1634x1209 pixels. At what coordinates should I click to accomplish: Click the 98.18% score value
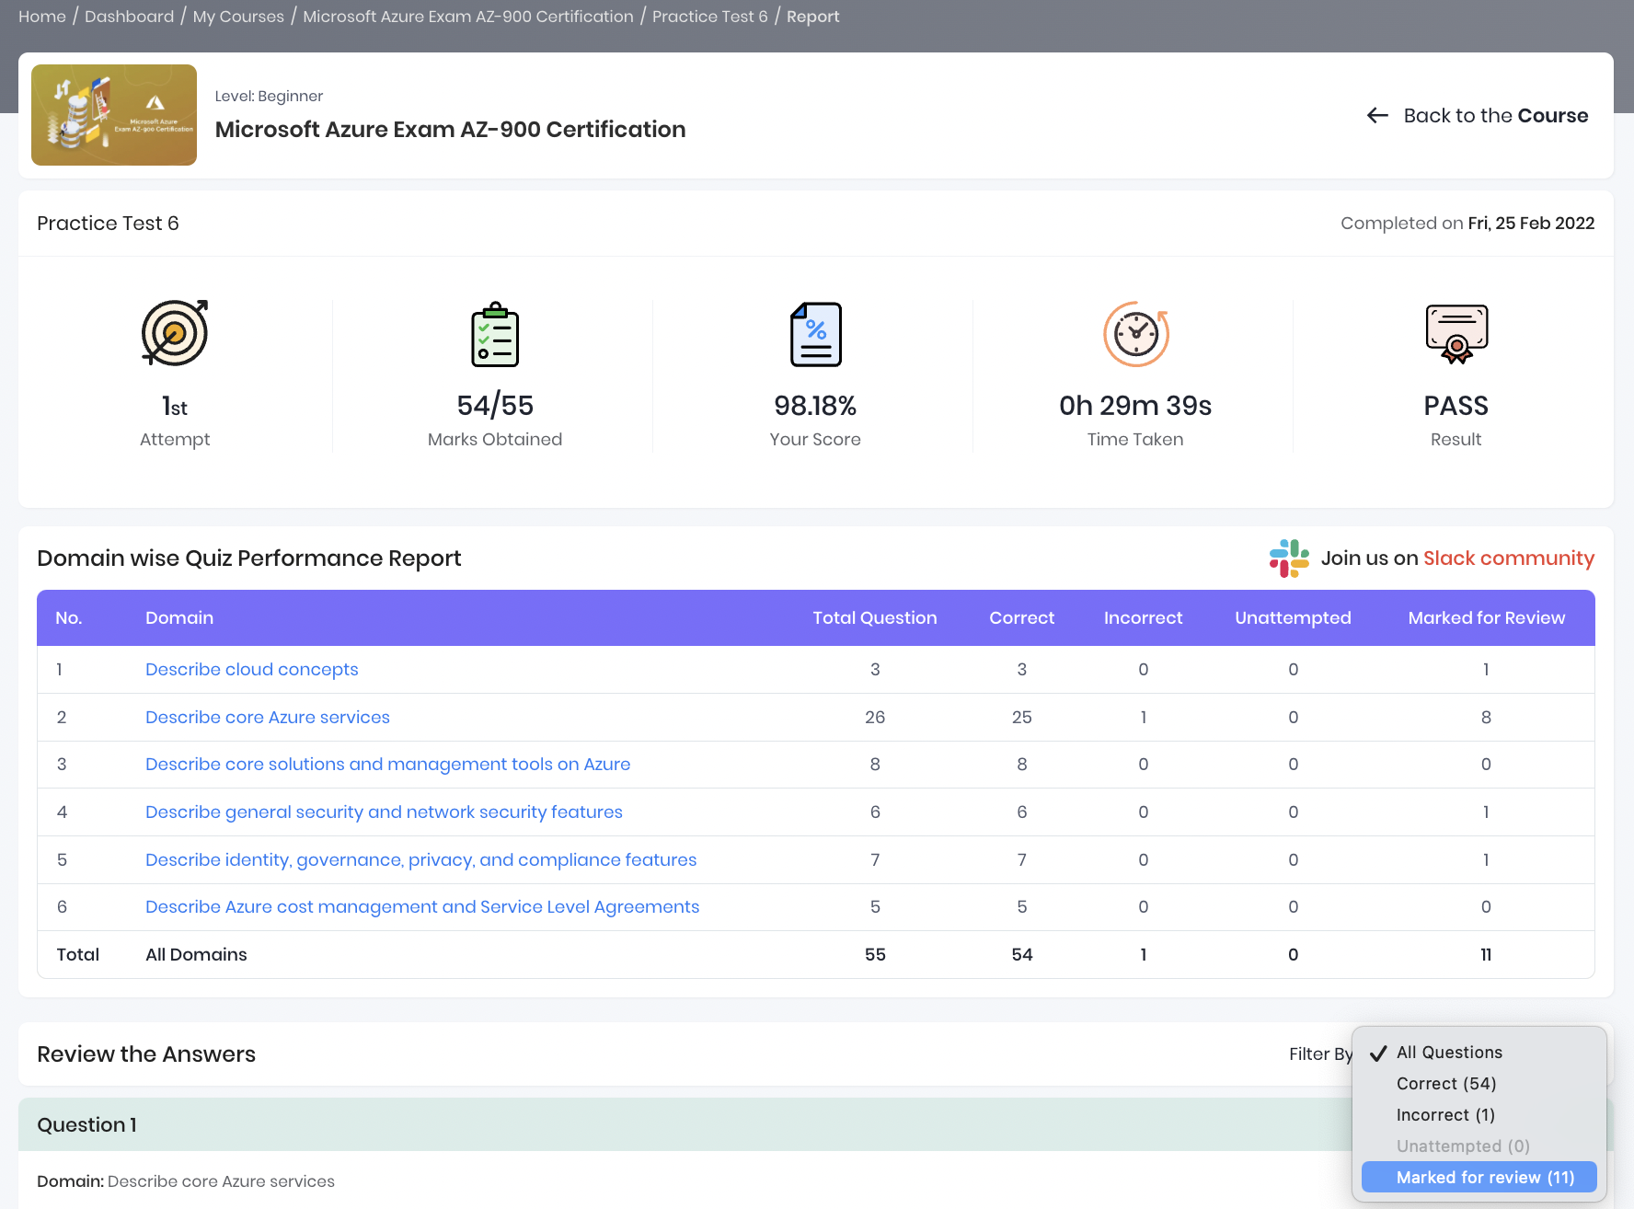815,406
